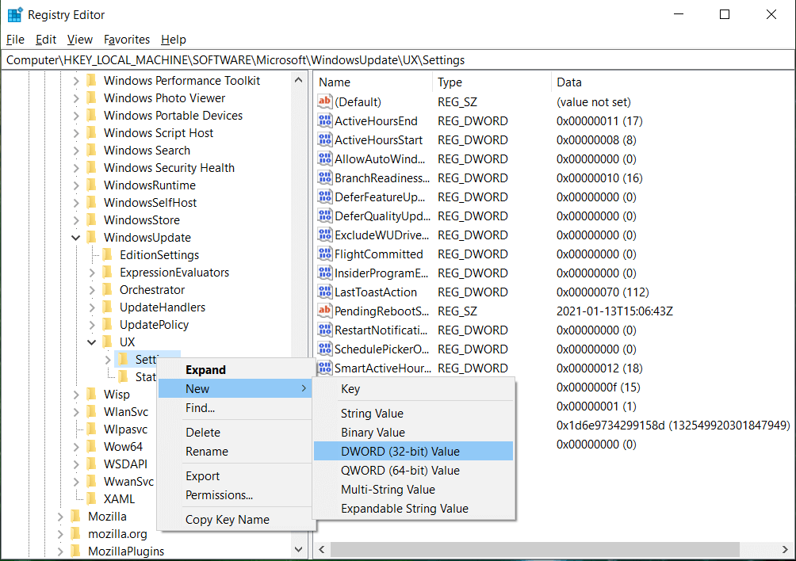Screen dimensions: 796x561
Task: Click the Windows Photo Viewer folder icon
Action: (x=92, y=98)
